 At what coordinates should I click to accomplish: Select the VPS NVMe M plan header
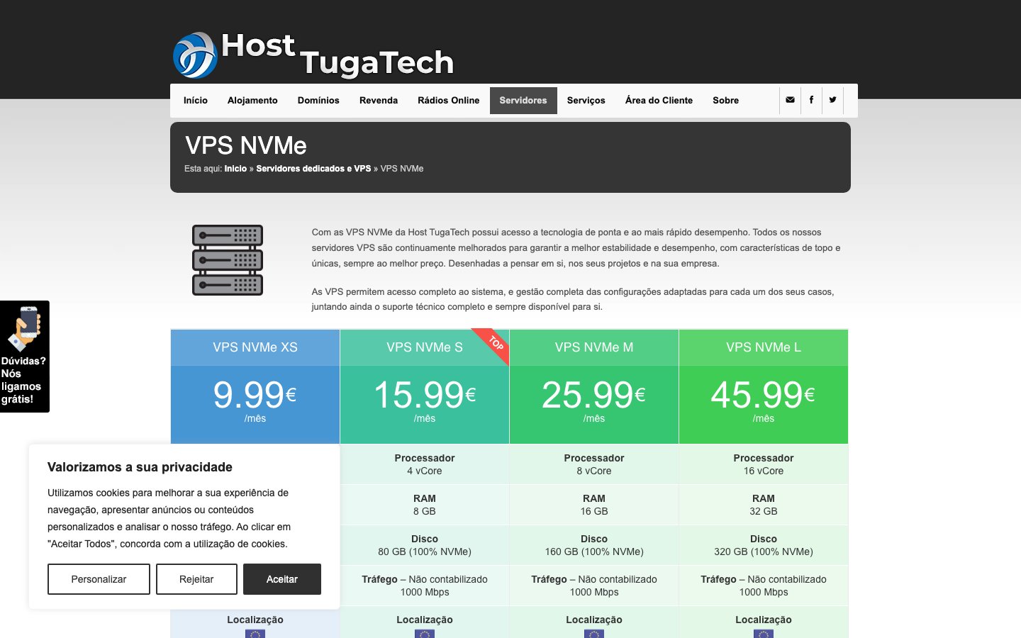(x=594, y=347)
